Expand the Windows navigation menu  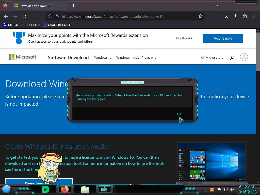coord(103,58)
